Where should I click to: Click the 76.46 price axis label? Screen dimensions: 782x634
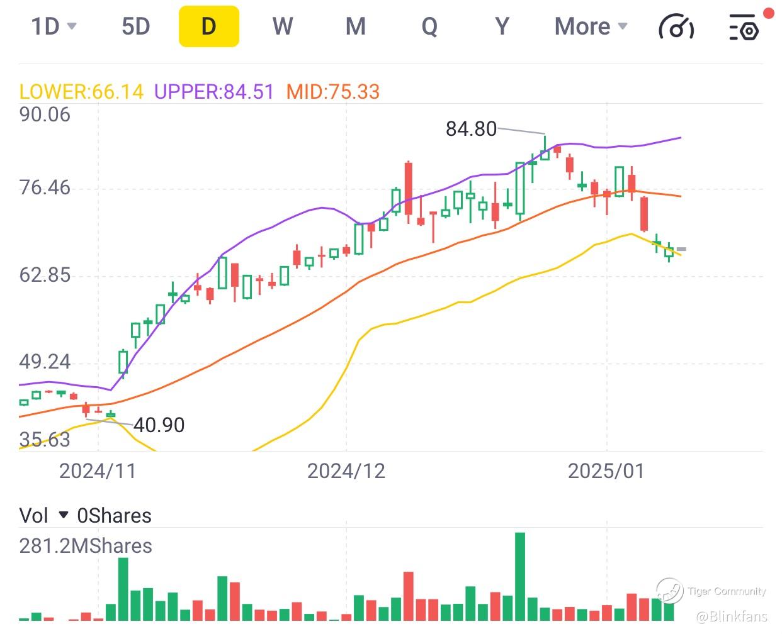(x=45, y=187)
